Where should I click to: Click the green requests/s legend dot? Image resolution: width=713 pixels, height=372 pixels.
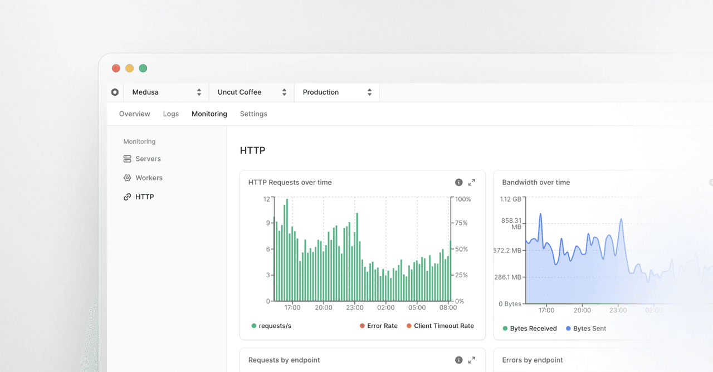click(x=254, y=326)
